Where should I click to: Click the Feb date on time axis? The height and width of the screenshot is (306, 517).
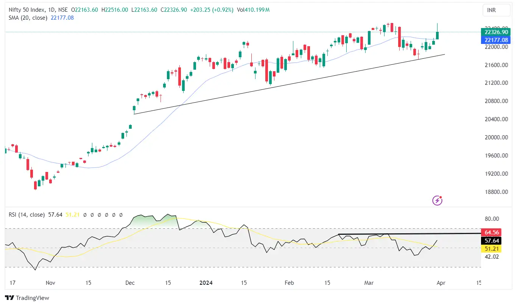tap(289, 283)
